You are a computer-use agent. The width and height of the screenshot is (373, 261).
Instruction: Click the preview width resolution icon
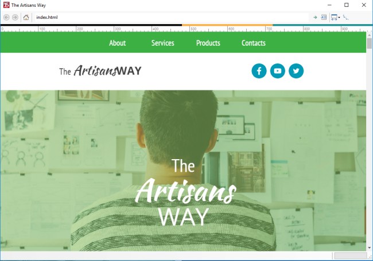[334, 17]
